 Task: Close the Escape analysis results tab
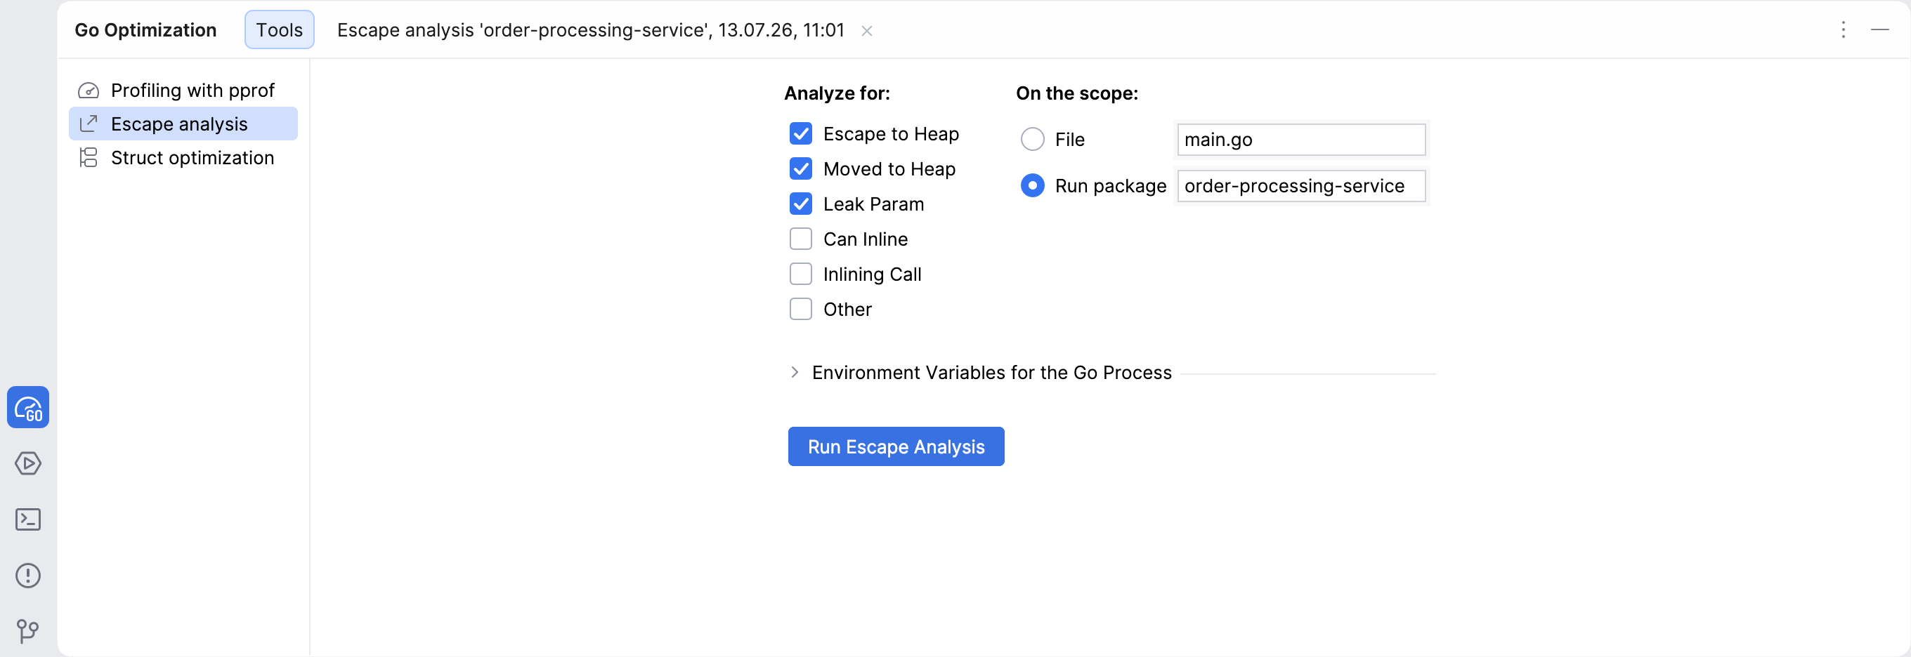pyautogui.click(x=866, y=30)
